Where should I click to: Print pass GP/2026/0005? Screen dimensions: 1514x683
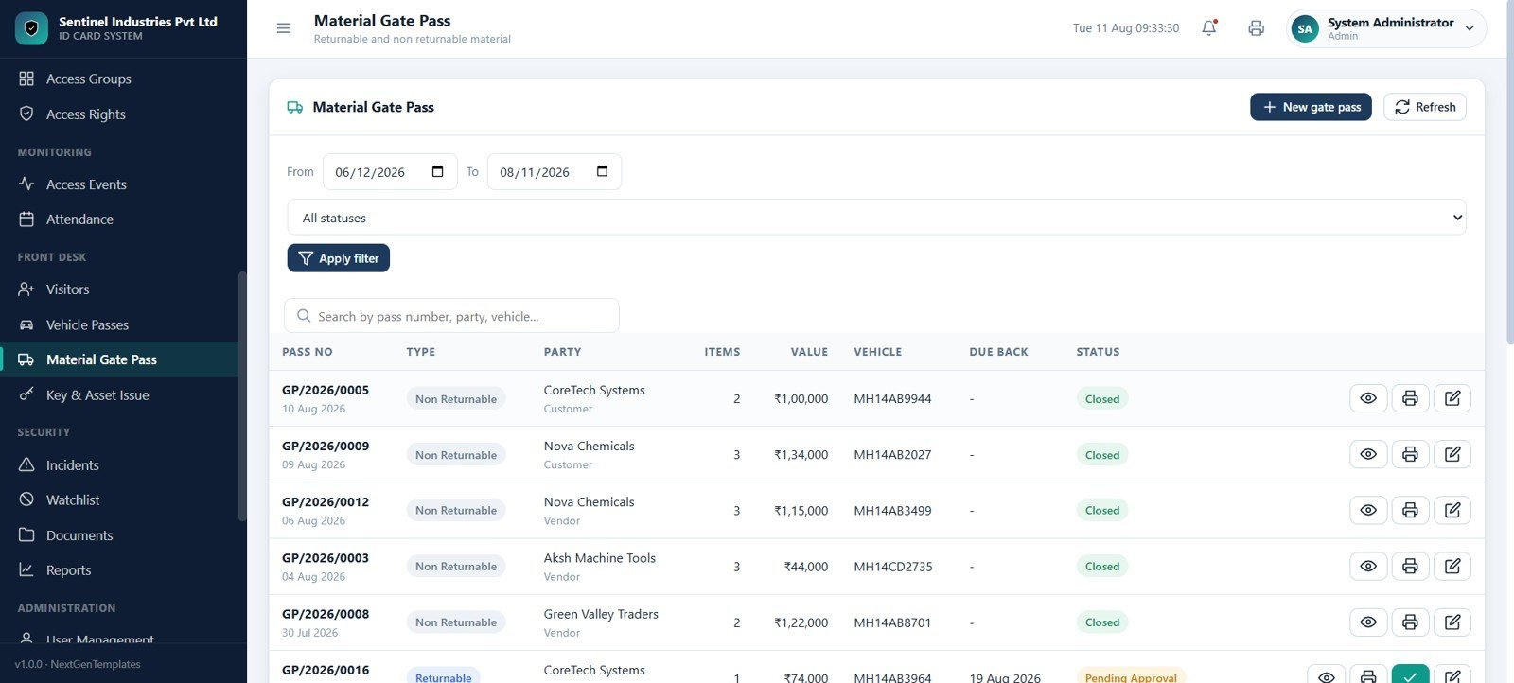click(1410, 398)
